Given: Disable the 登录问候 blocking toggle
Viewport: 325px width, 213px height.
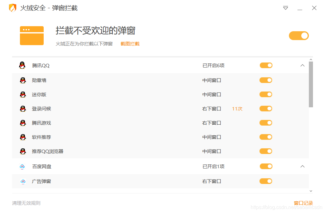Looking at the screenshot, I should (x=266, y=109).
